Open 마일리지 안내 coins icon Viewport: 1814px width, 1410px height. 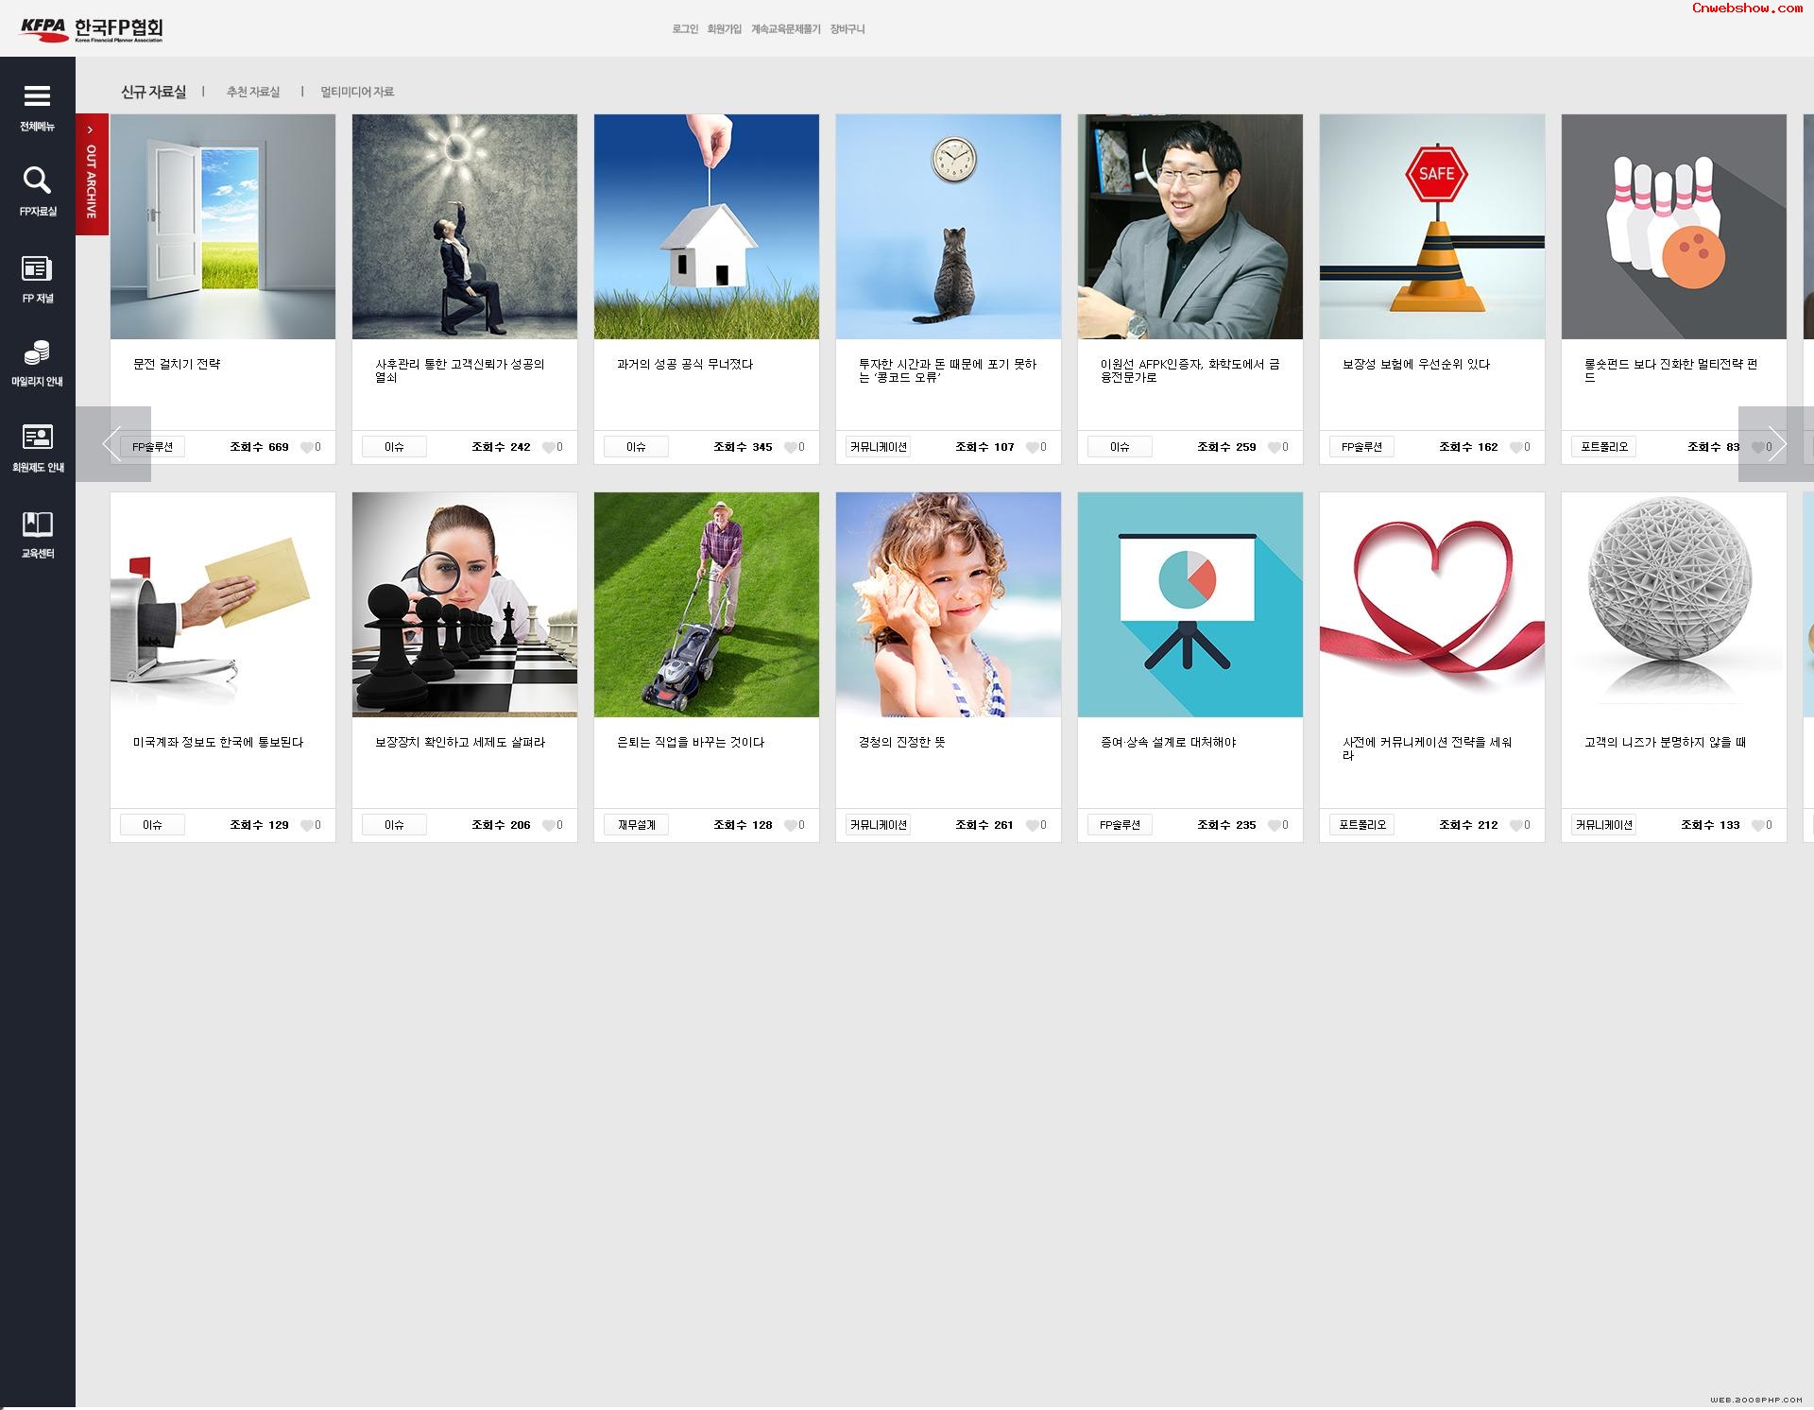pyautogui.click(x=37, y=352)
